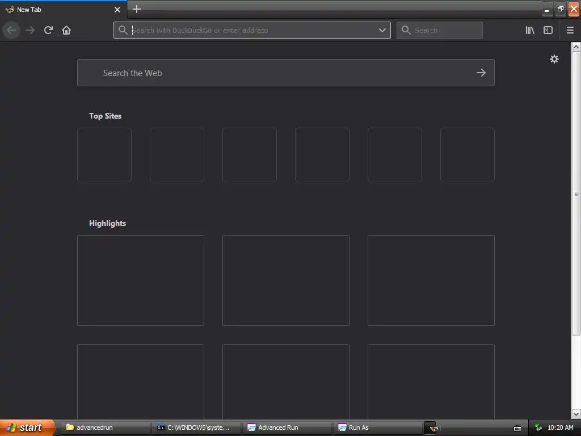This screenshot has width=581, height=436.
Task: Click the keyboard tray icon
Action: pyautogui.click(x=517, y=428)
